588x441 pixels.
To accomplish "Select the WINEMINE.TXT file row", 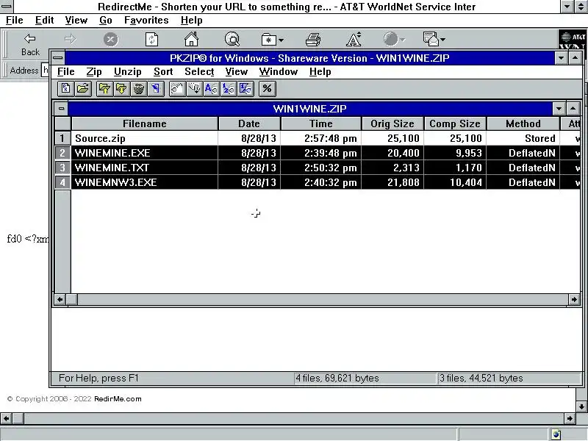I will coord(325,168).
